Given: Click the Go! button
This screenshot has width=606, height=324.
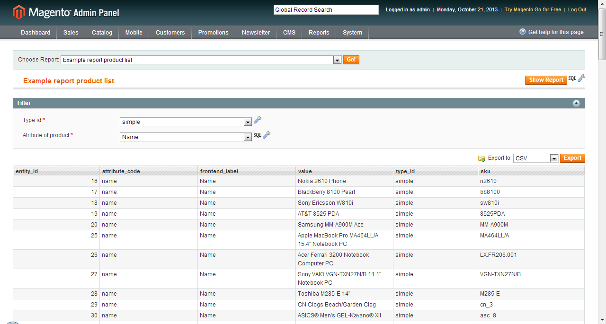Looking at the screenshot, I should pyautogui.click(x=351, y=60).
